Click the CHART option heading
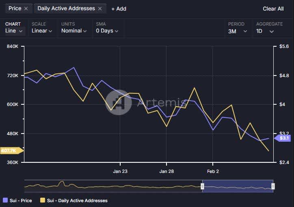Viewport: 294px width, 207px height. click(13, 24)
